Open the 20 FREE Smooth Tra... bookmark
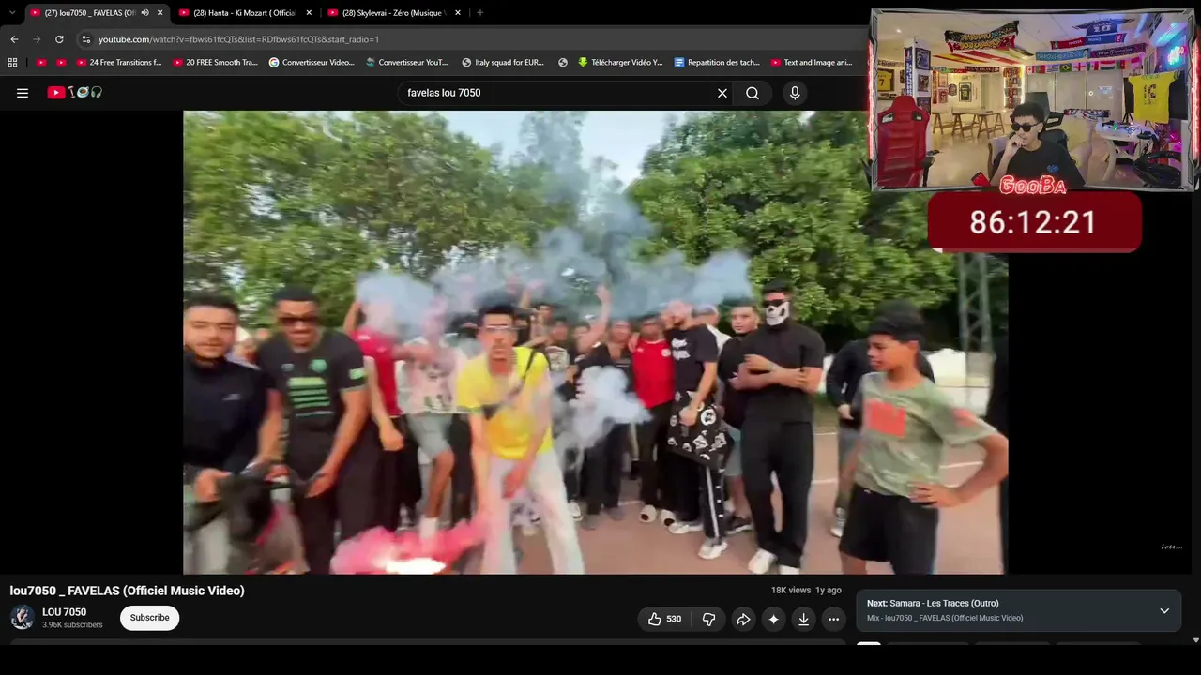1201x675 pixels. (x=216, y=63)
